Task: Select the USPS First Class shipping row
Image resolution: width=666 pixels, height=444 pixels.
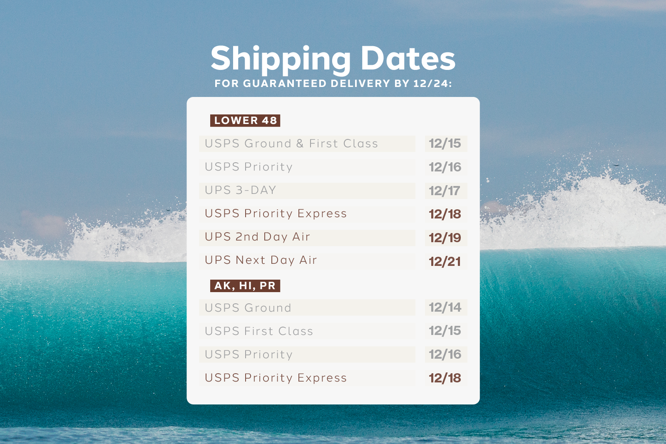Action: coord(259,331)
